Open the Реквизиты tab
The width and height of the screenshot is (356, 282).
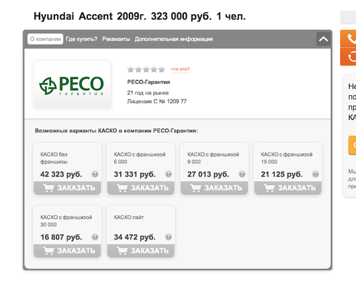coord(116,39)
